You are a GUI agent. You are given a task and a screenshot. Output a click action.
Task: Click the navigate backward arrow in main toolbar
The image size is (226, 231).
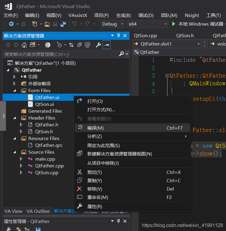click(11, 24)
